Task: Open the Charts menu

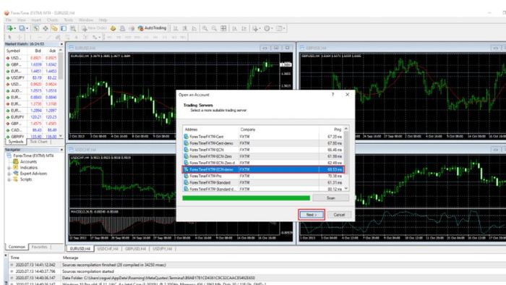Action: coord(52,20)
